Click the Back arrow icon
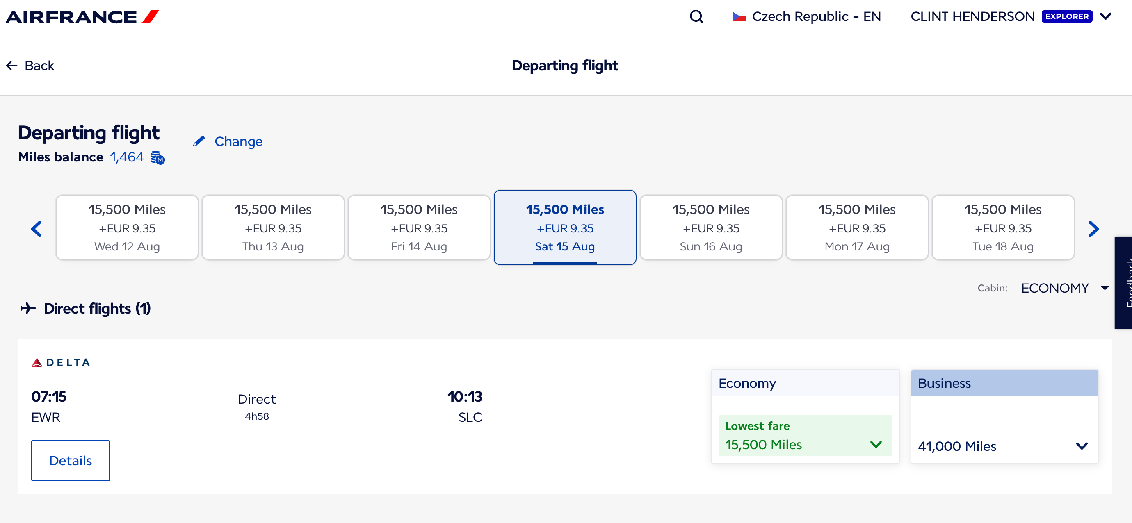The width and height of the screenshot is (1132, 523). click(12, 66)
